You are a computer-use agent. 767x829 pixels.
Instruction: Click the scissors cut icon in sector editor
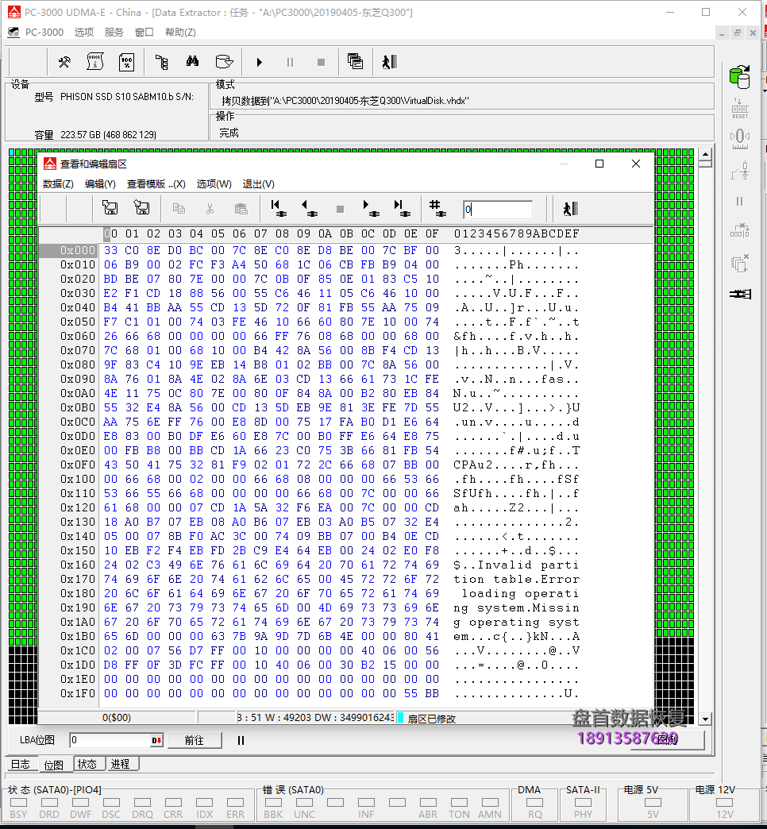[210, 209]
